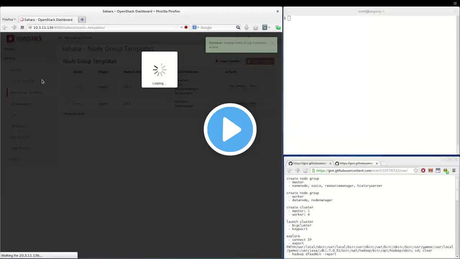This screenshot has width=460, height=259.
Task: Open Node Group Templates in the sidebar
Action: 26,92
